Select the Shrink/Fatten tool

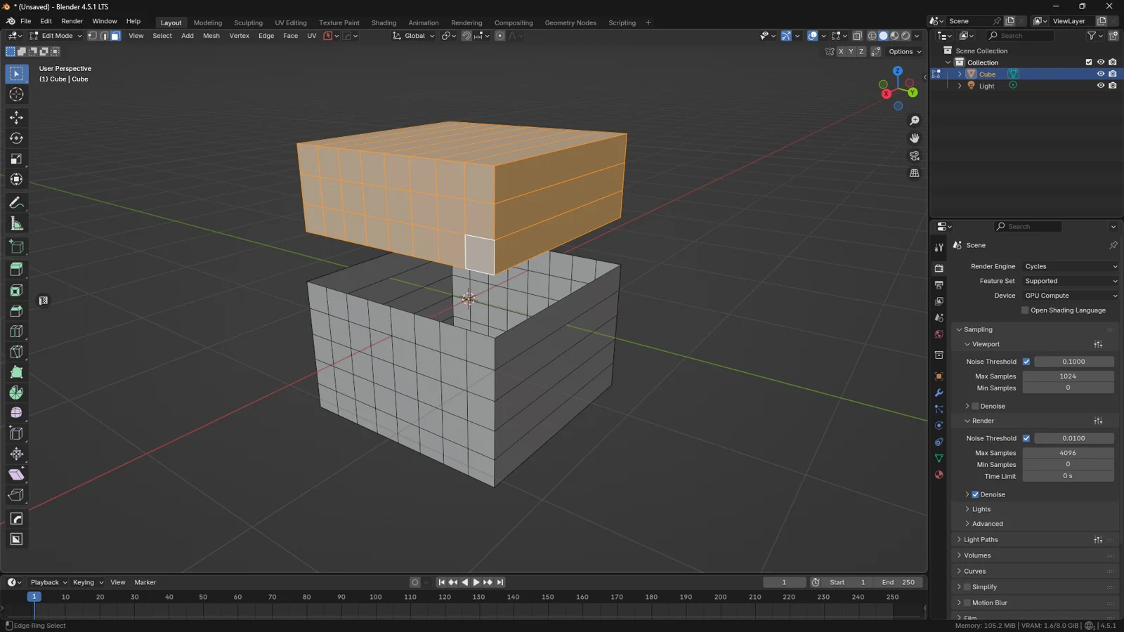[16, 454]
